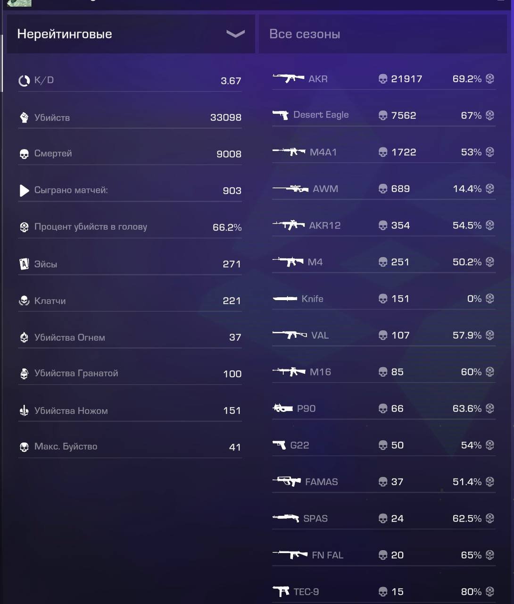514x604 pixels.
Task: Select the Убийства Гранатой stat row
Action: click(130, 373)
